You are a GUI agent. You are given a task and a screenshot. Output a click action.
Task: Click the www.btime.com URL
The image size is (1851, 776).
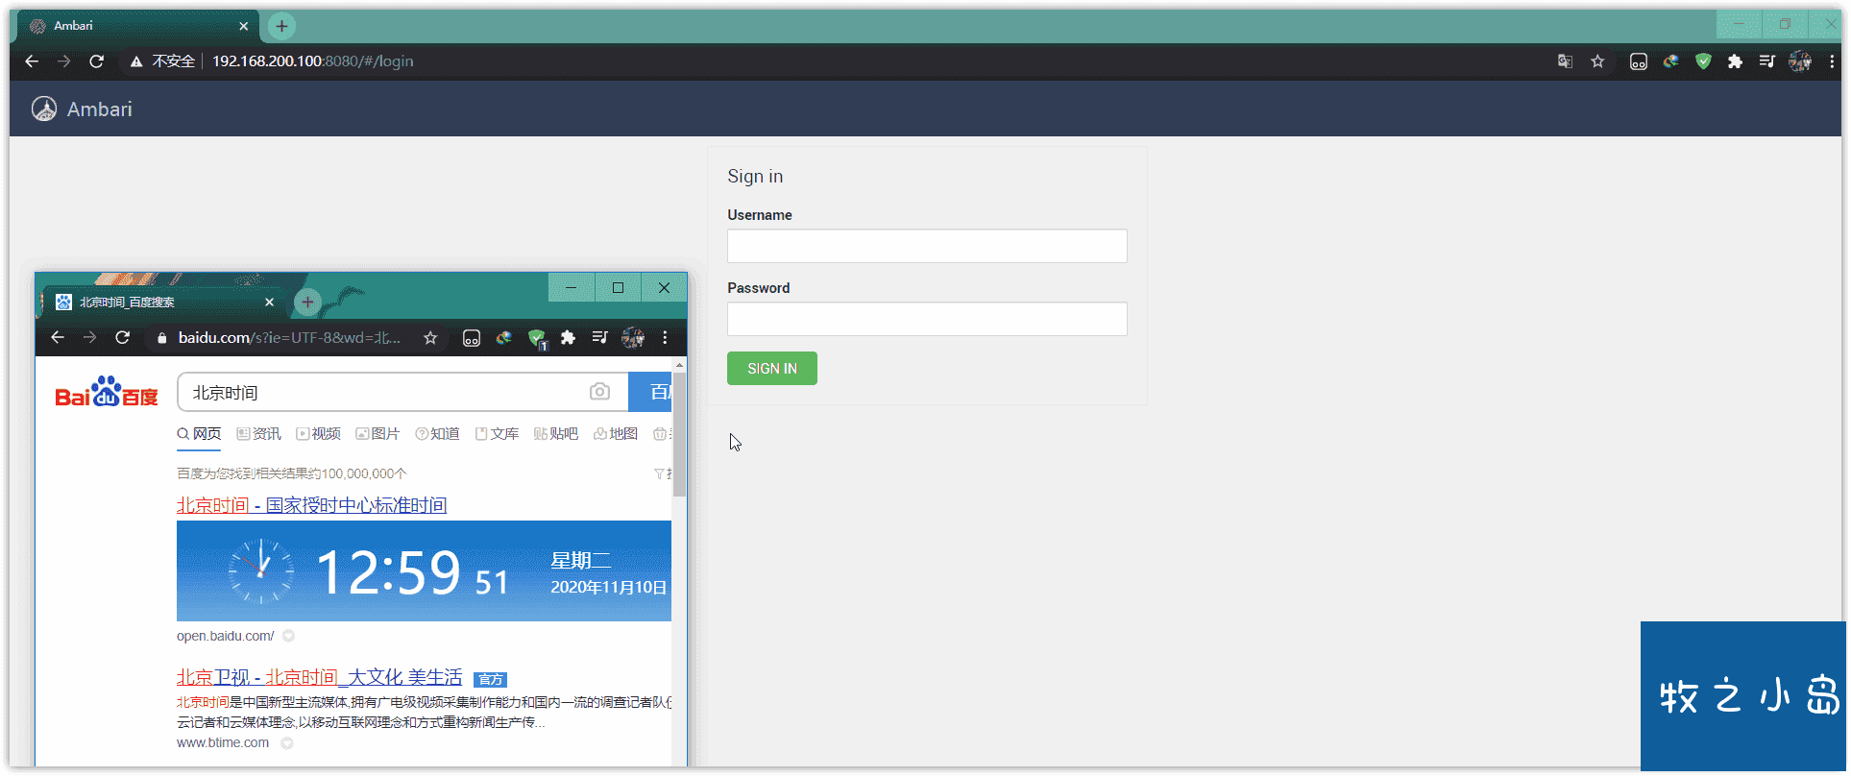(223, 742)
